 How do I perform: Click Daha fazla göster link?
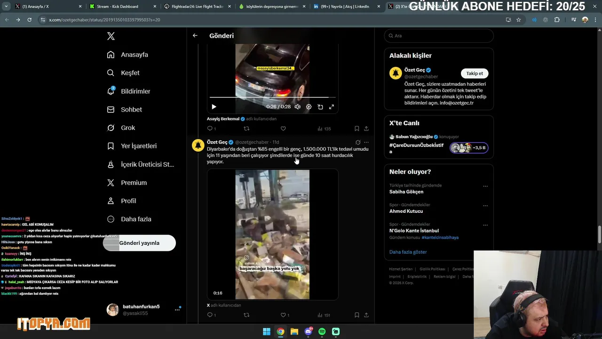click(408, 252)
